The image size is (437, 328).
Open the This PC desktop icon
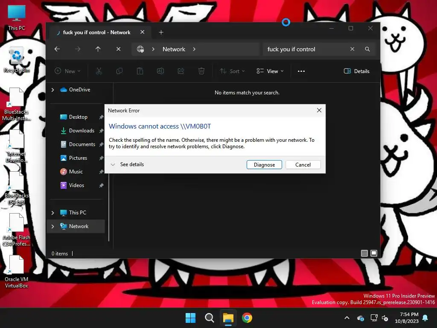pyautogui.click(x=17, y=18)
